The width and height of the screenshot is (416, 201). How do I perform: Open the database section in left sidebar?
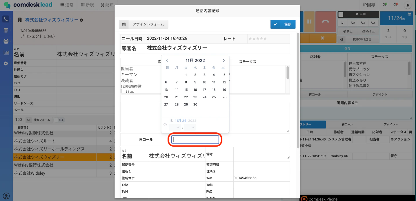(x=6, y=30)
